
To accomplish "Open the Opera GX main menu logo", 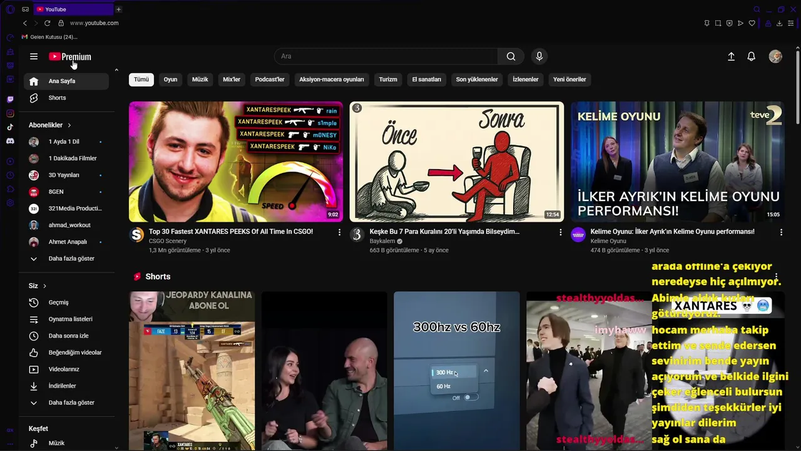I will point(9,9).
